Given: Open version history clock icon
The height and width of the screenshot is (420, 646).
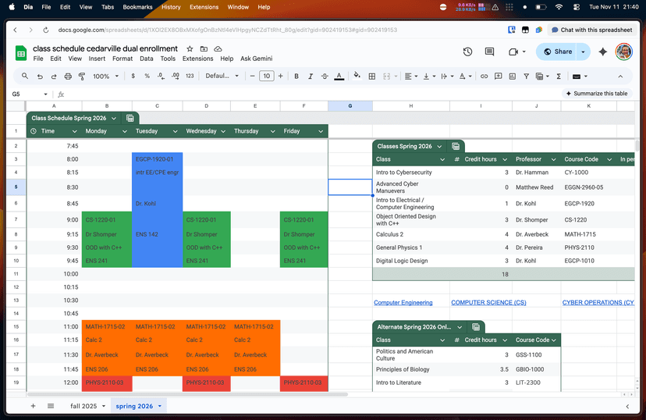Looking at the screenshot, I should [467, 52].
